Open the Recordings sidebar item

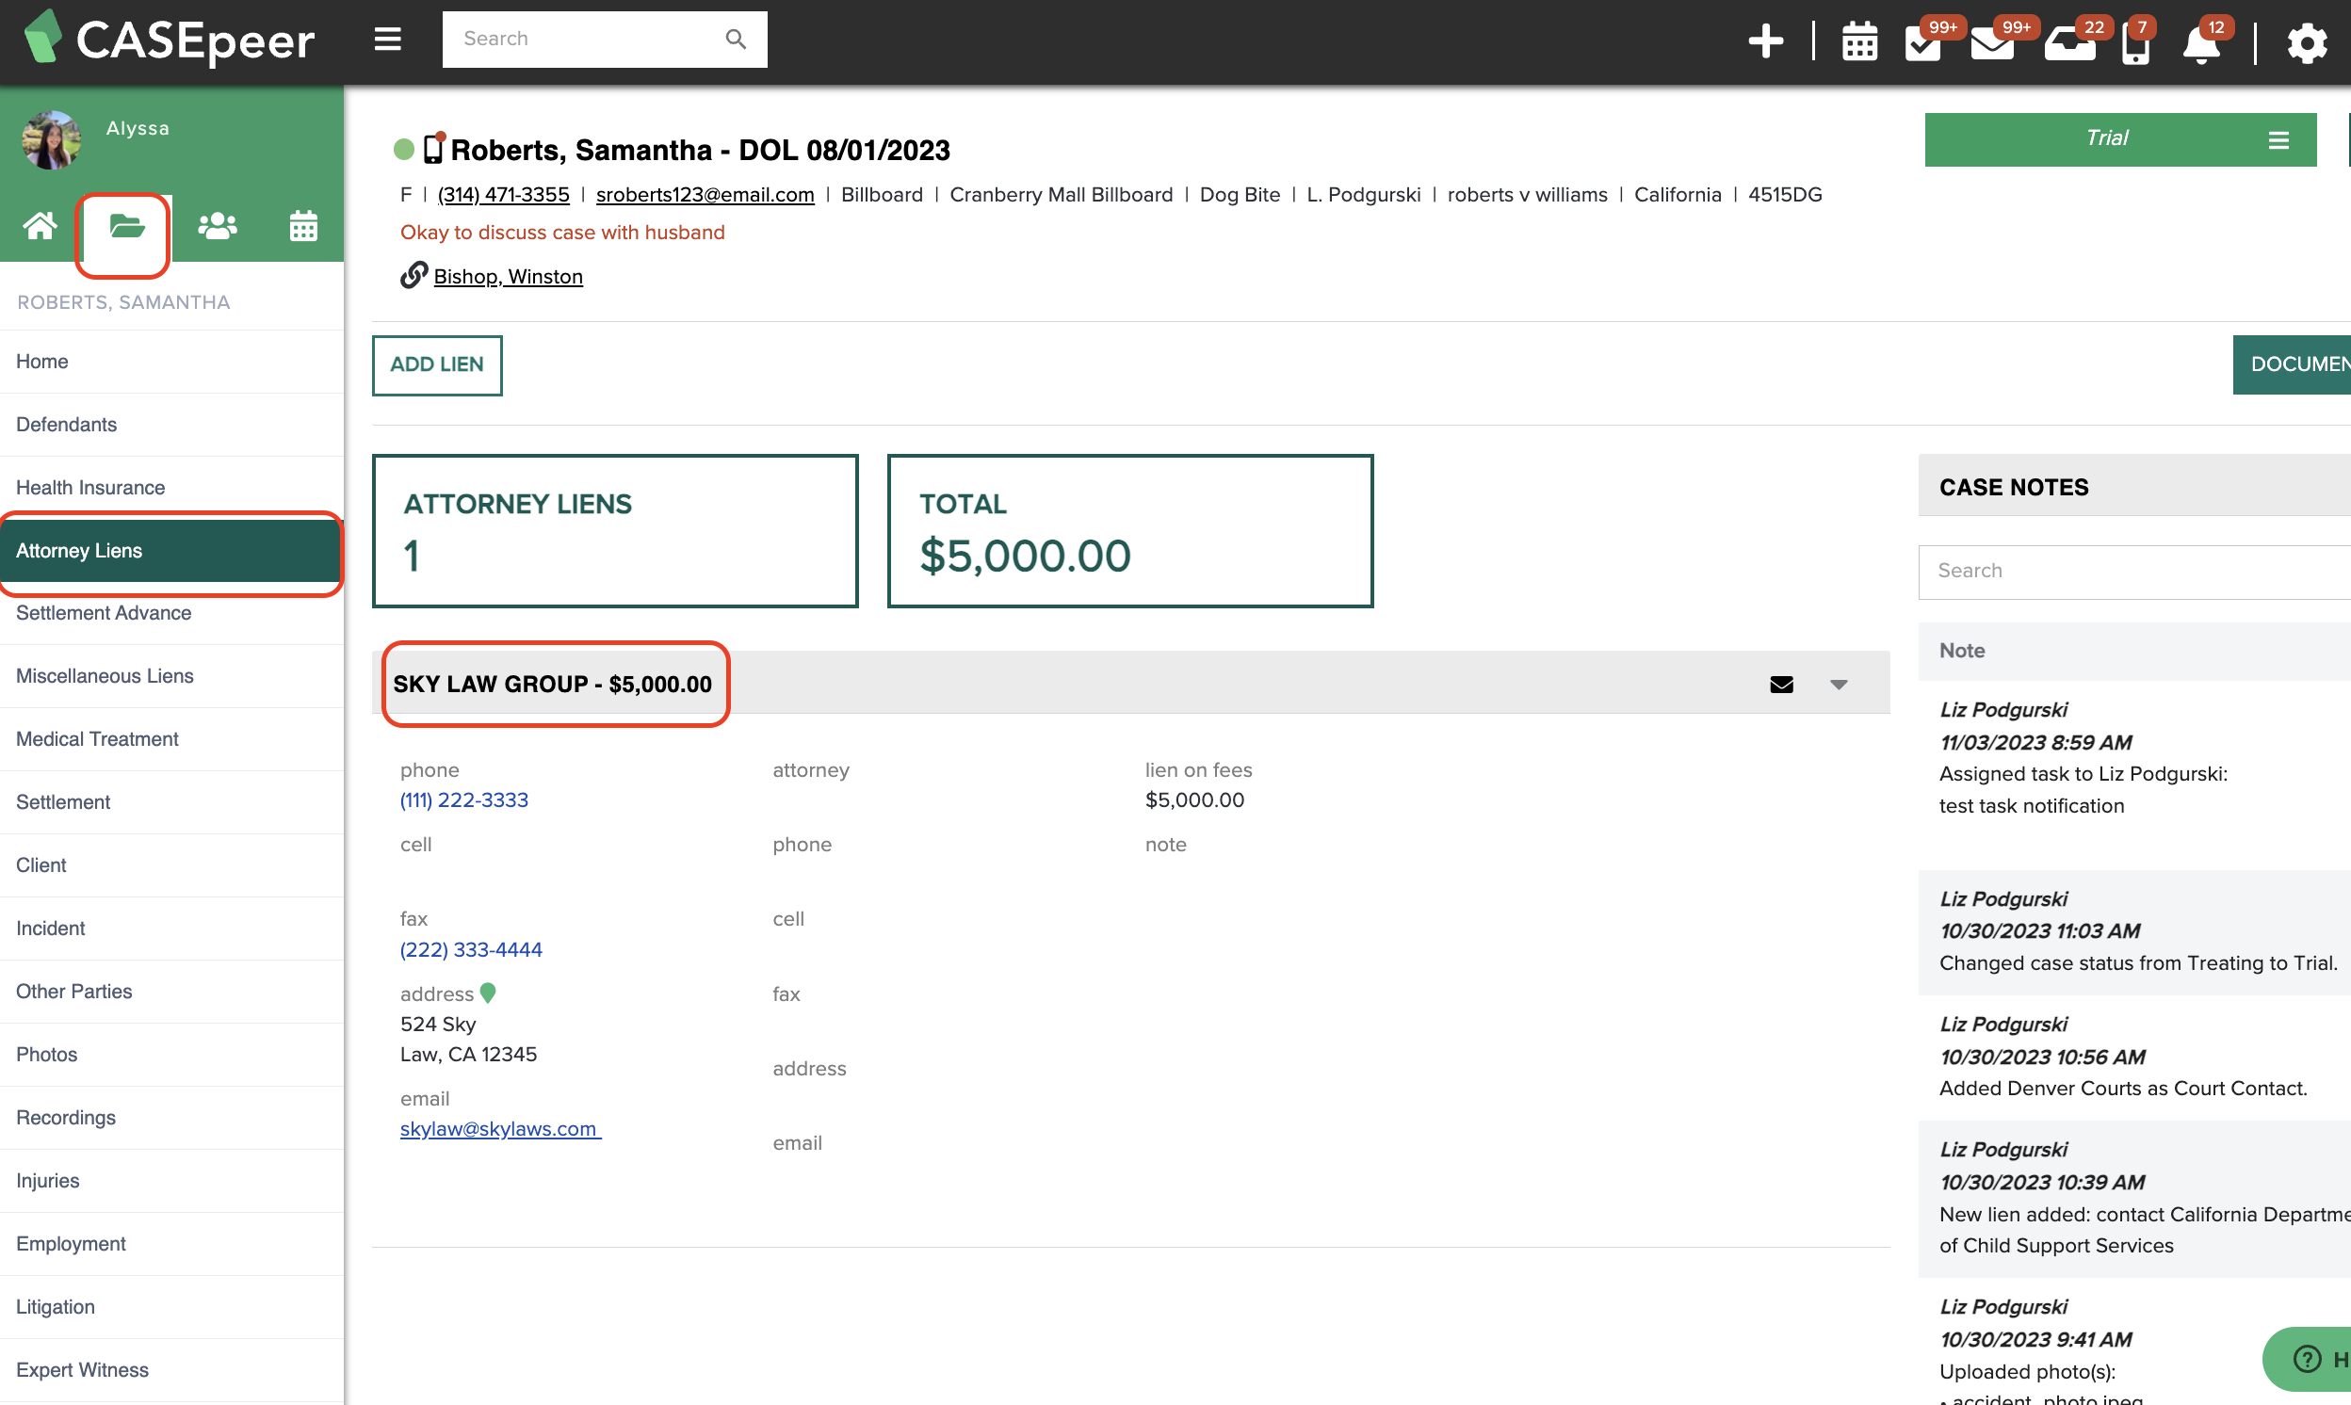[171, 1118]
